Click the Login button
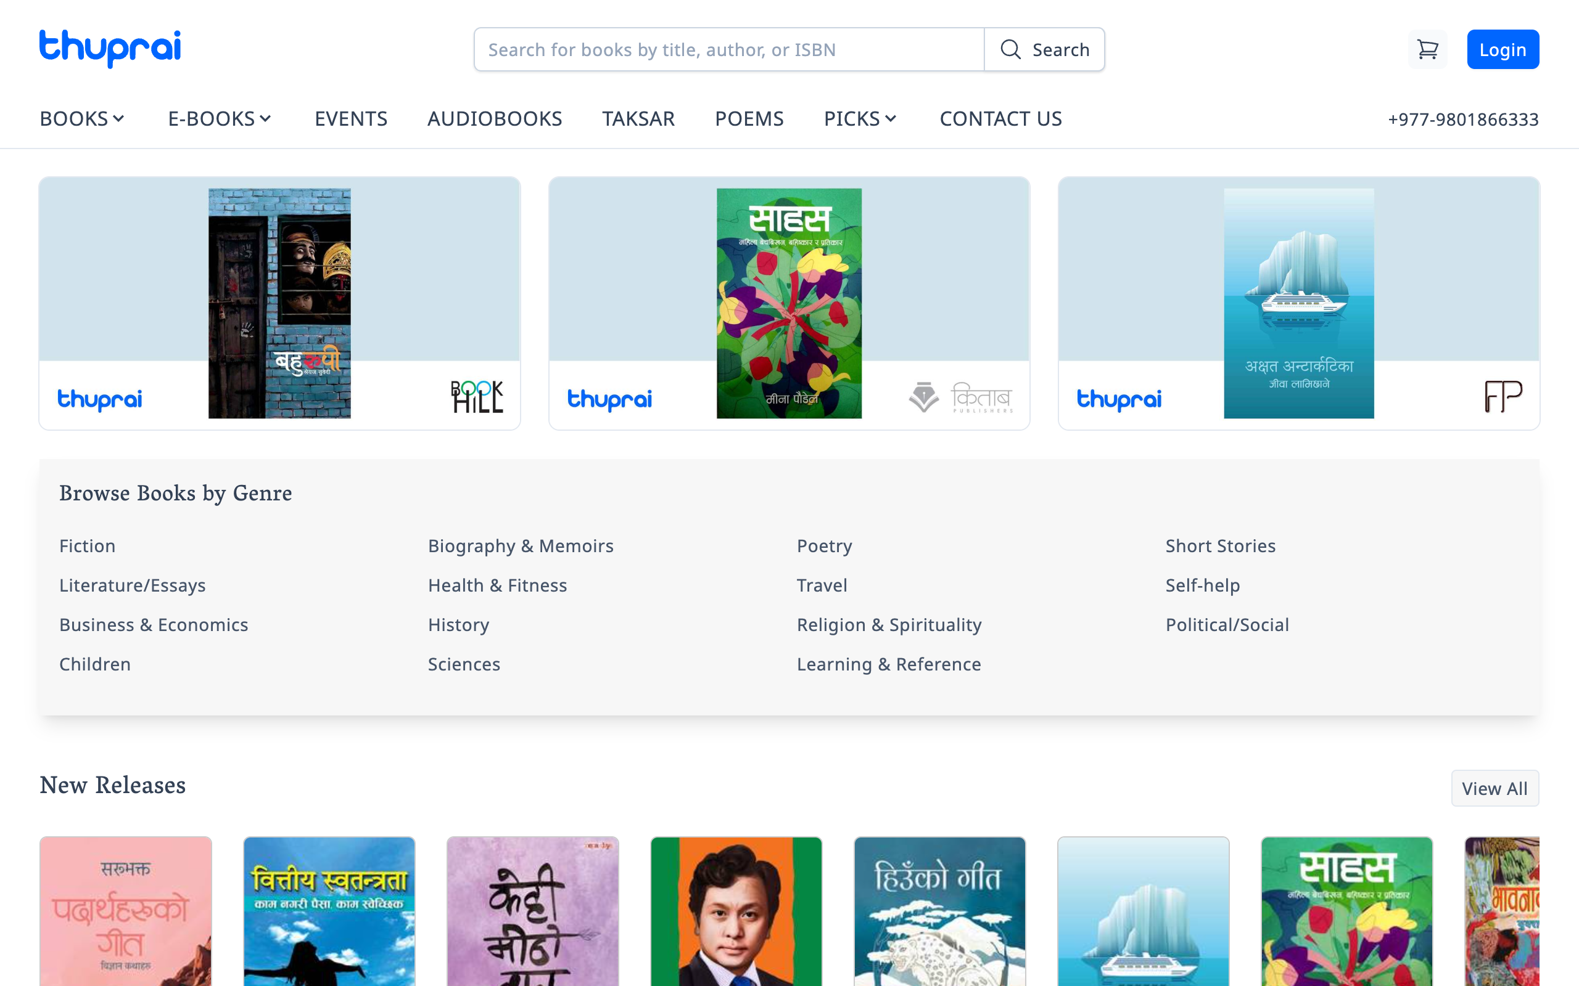The image size is (1579, 986). tap(1502, 49)
